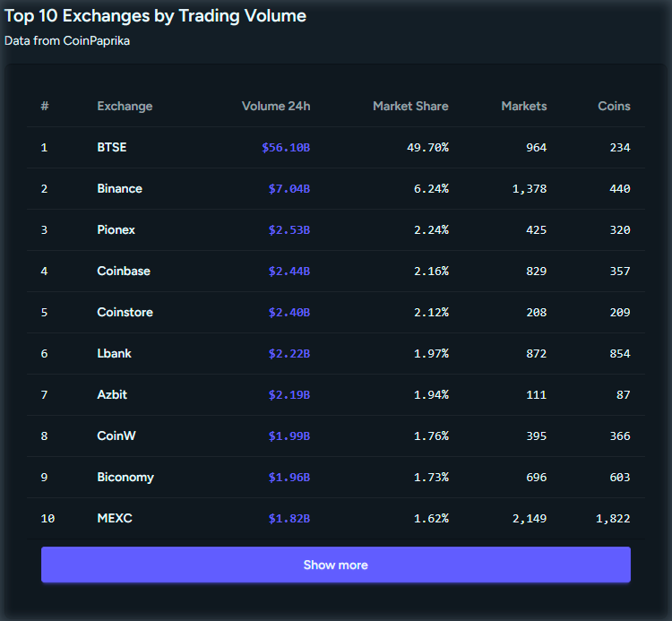Click the 234 coins value
This screenshot has height=621, width=672.
pyautogui.click(x=620, y=148)
